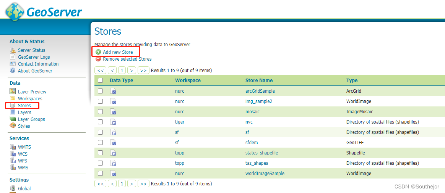Select page 1 in top pagination
Viewport: 445px width, 193px height.
[x=122, y=70]
